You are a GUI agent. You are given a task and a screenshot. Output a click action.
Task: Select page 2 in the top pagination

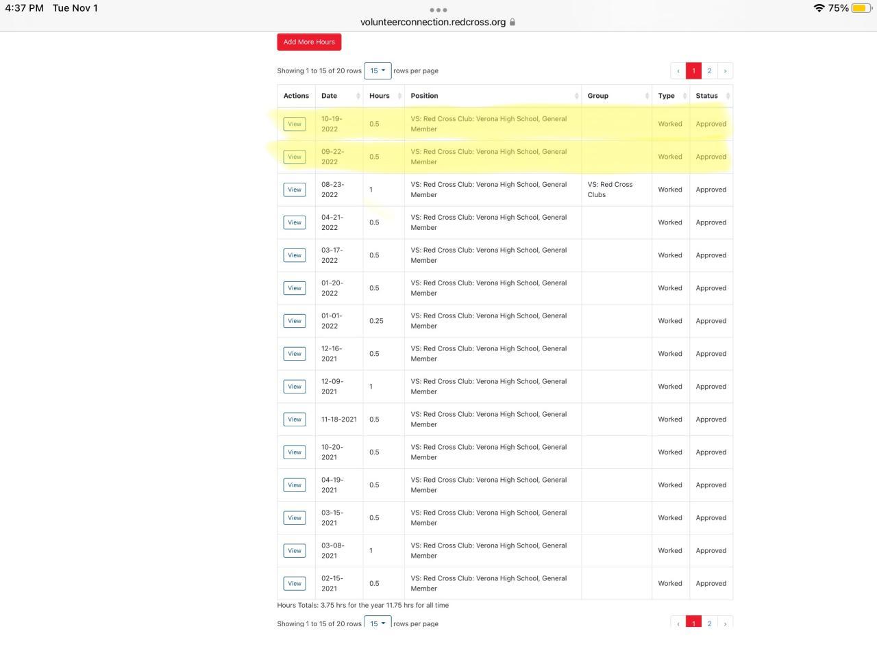point(709,70)
